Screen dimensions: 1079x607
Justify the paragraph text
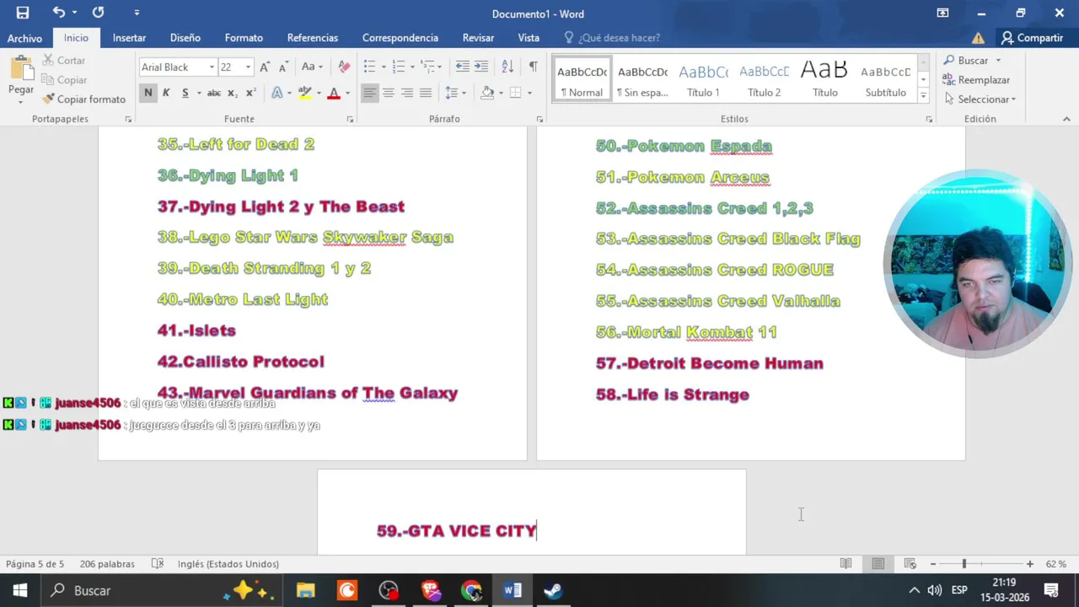click(x=426, y=93)
